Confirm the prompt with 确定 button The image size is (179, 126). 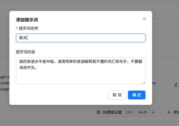(x=137, y=95)
